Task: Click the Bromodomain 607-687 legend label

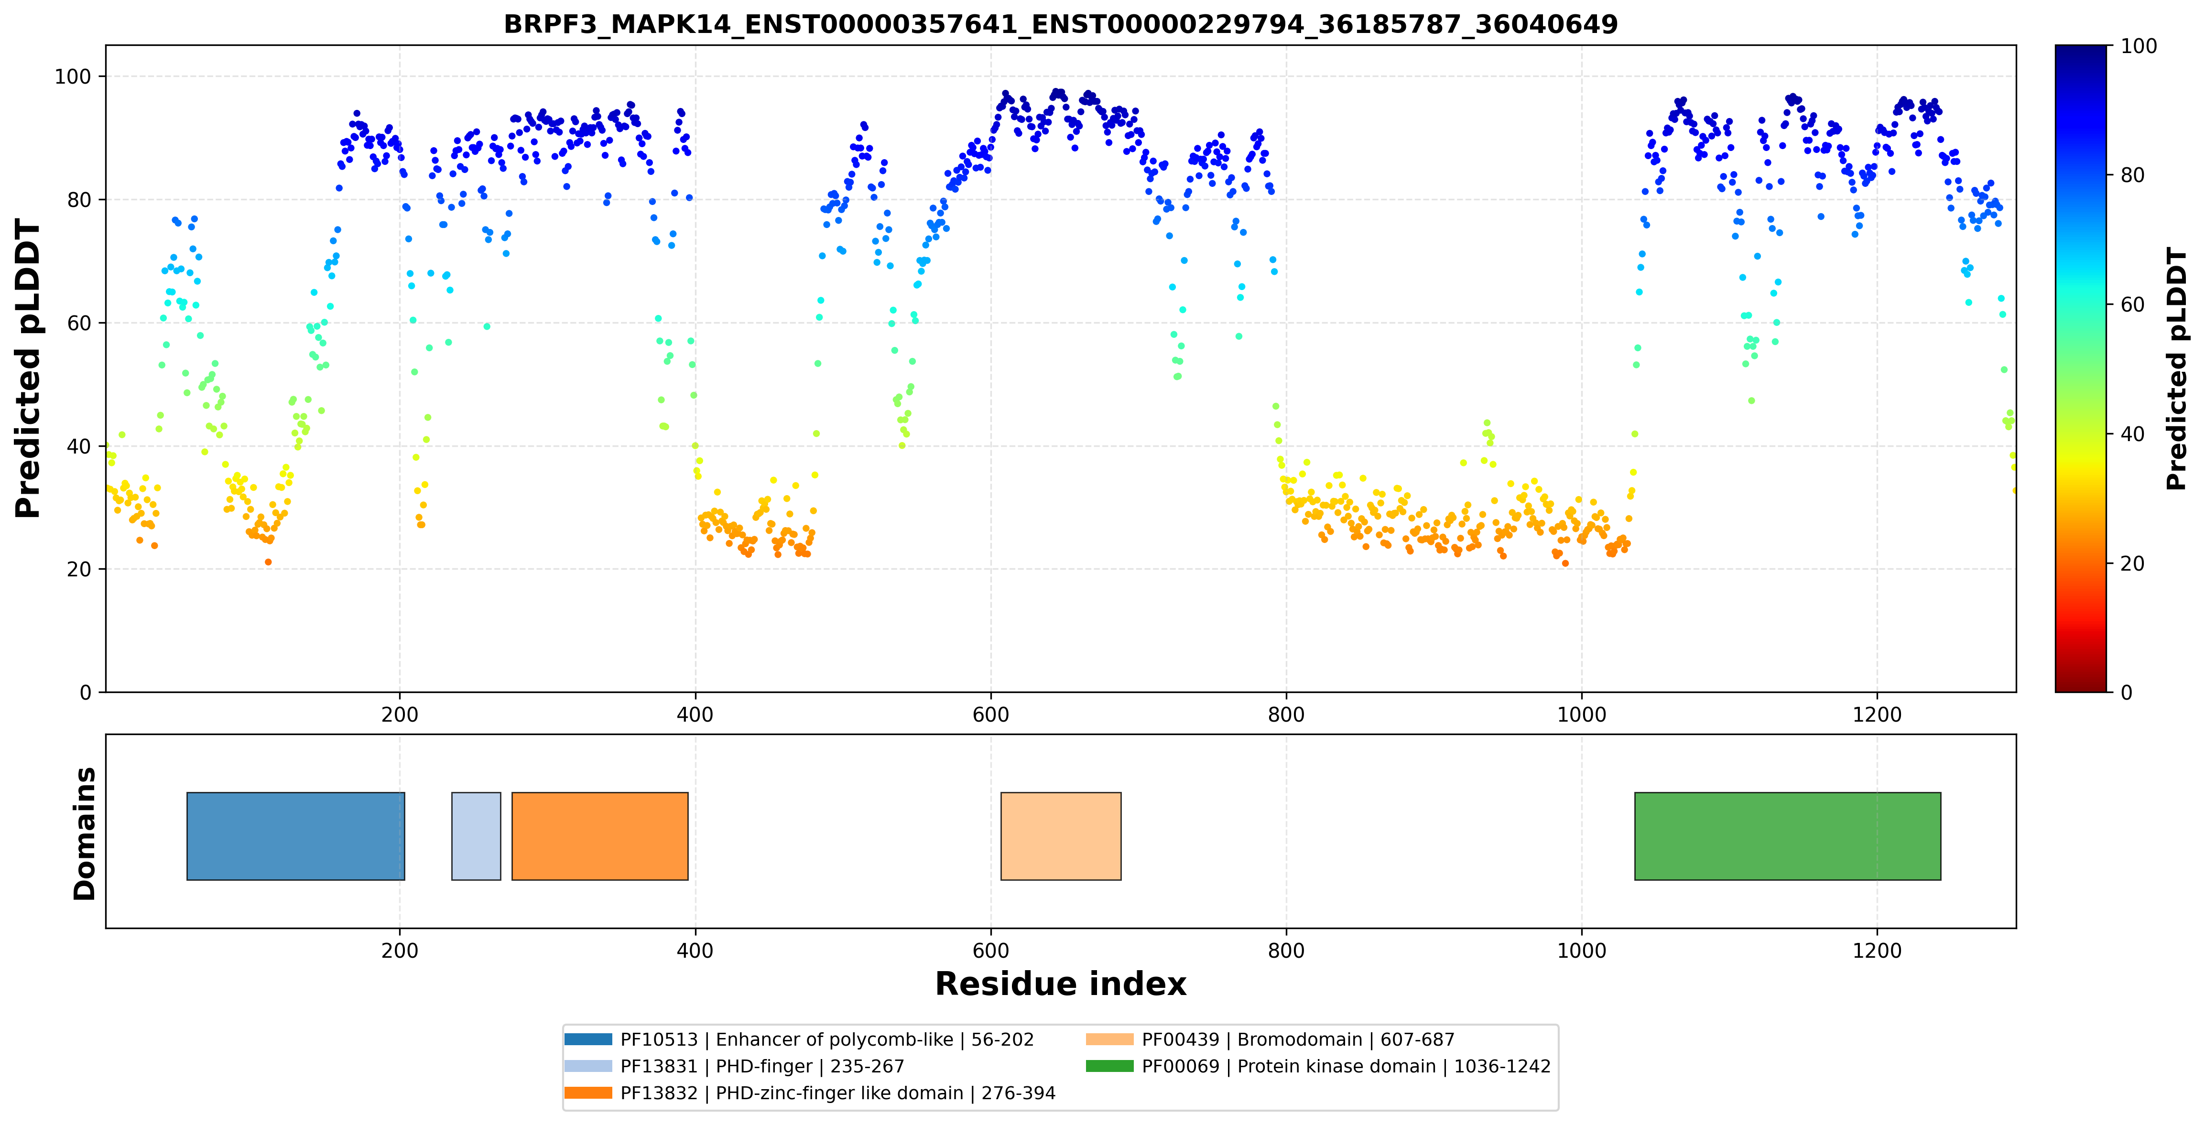Action: click(1299, 1039)
